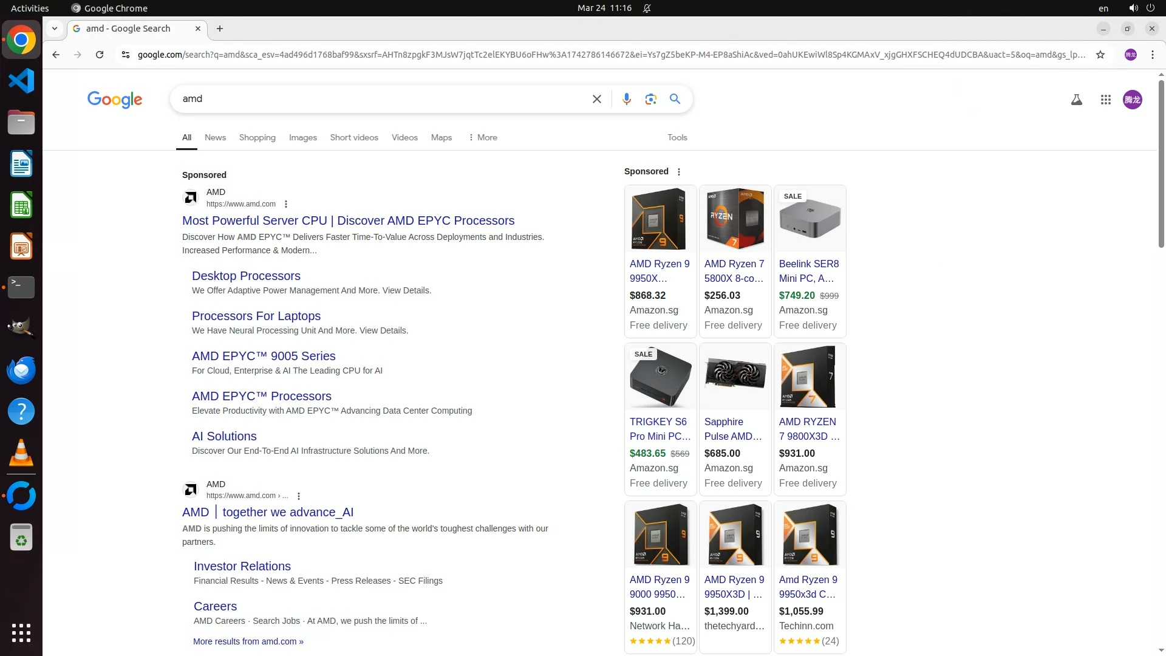Open options for the sponsored AMD ad

click(286, 205)
